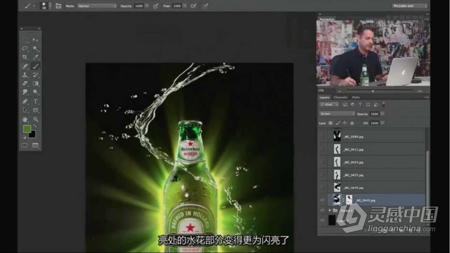This screenshot has height=253, width=450.
Task: Lock all padlock icon
Action: 352,123
